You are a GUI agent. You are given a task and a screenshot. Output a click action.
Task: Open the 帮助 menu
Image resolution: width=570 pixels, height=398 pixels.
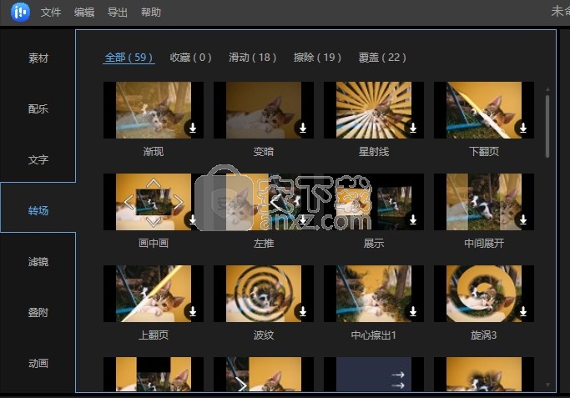click(151, 13)
